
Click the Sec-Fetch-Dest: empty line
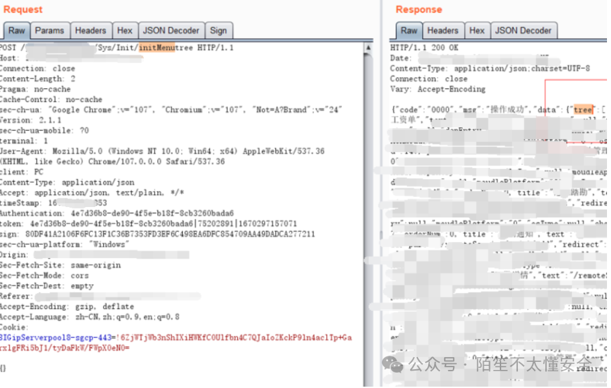[x=47, y=286]
